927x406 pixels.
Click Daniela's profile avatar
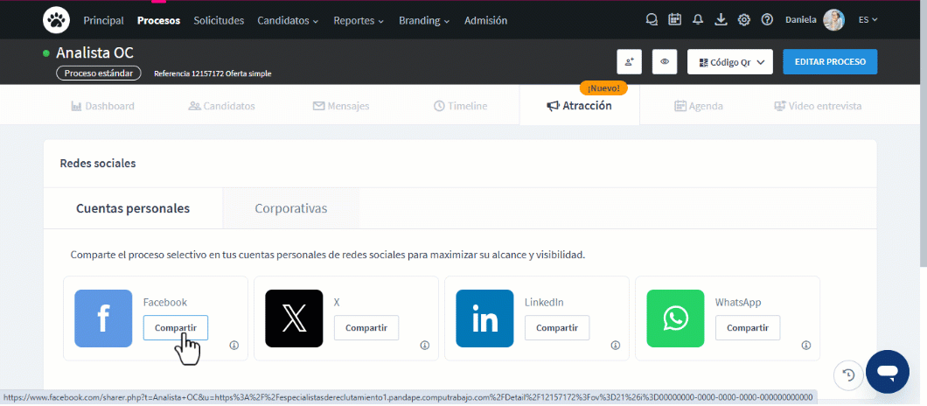tap(833, 20)
